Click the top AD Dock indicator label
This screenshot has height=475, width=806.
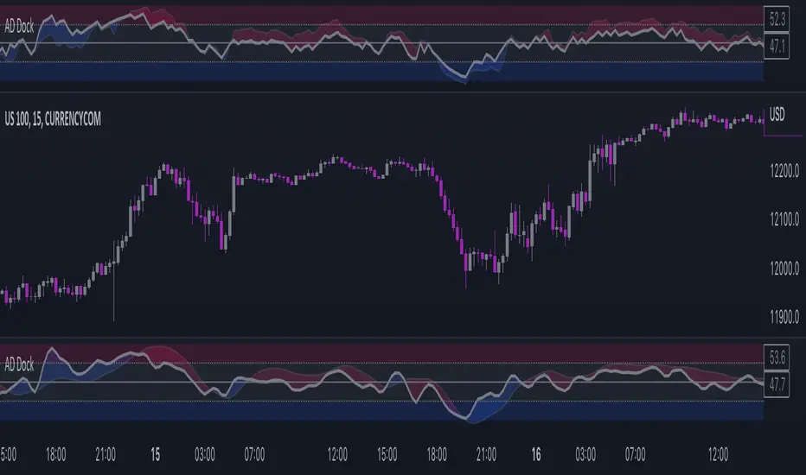pos(19,27)
